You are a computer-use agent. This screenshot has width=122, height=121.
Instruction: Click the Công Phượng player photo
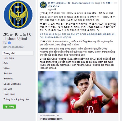point(78,92)
